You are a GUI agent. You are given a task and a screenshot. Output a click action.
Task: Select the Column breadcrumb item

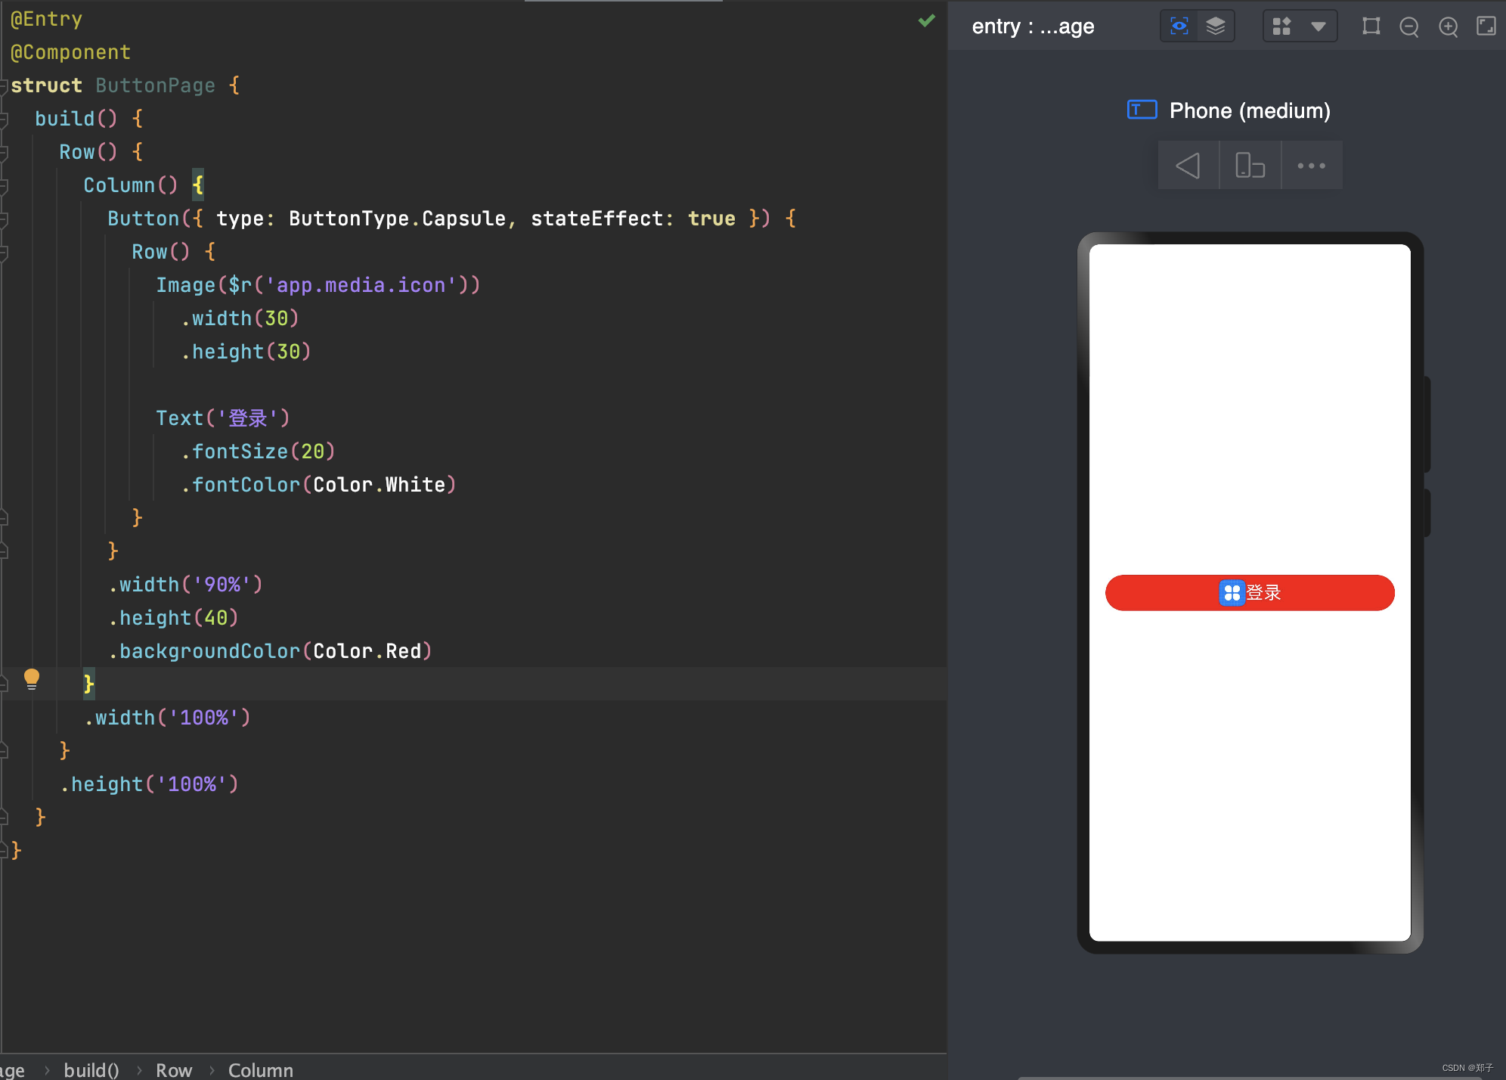(x=260, y=1069)
